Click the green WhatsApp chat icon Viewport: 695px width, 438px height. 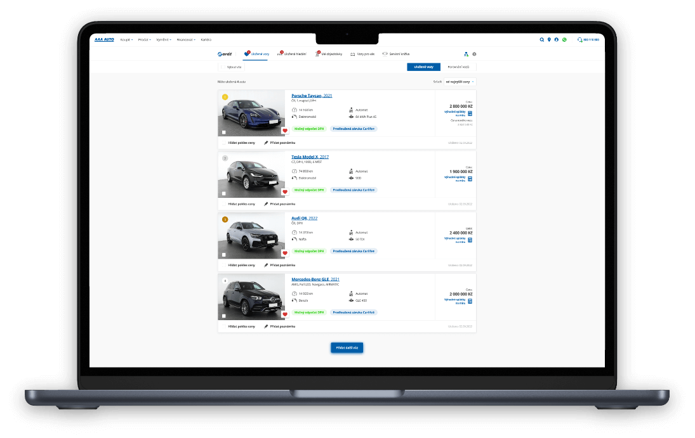tap(564, 40)
